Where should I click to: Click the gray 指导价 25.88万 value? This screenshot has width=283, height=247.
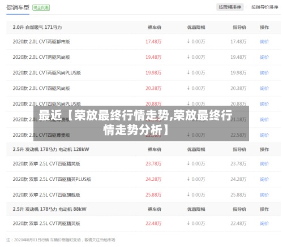pyautogui.click(x=238, y=195)
